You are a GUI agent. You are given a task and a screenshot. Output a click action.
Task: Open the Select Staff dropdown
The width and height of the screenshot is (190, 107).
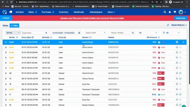pyautogui.click(x=95, y=33)
